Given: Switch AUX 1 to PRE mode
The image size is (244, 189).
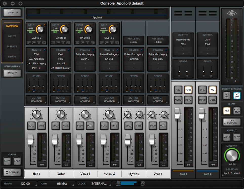Looking at the screenshot, I should click(178, 90).
